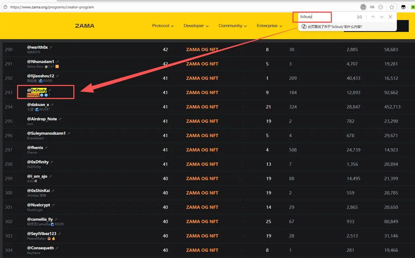Expand the Community menu
Screen dimensions: 415x258
click(233, 26)
